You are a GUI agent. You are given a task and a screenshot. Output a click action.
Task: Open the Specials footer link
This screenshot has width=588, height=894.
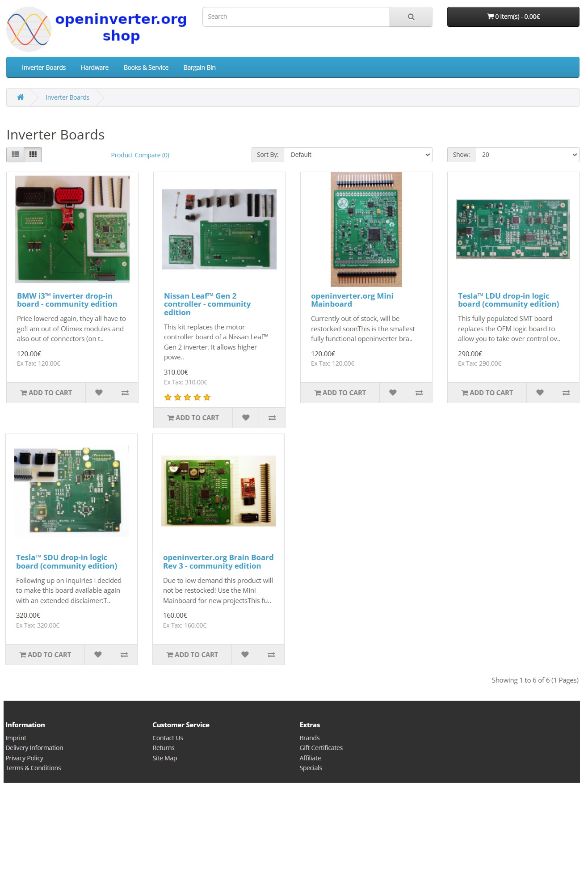click(311, 768)
